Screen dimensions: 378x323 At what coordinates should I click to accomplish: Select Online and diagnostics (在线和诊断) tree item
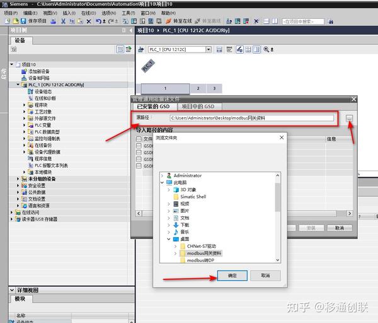[x=45, y=98]
